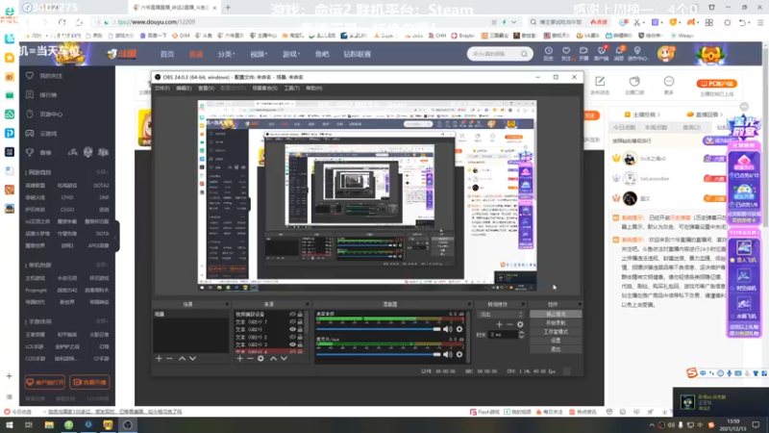Image resolution: width=769 pixels, height=433 pixels.
Task: Open OBS 编辑(E) menu
Action: click(x=184, y=89)
